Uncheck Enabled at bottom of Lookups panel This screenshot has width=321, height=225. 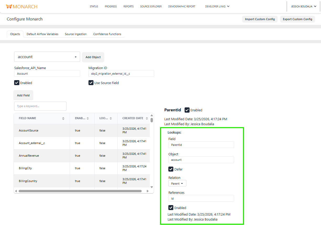tap(171, 208)
